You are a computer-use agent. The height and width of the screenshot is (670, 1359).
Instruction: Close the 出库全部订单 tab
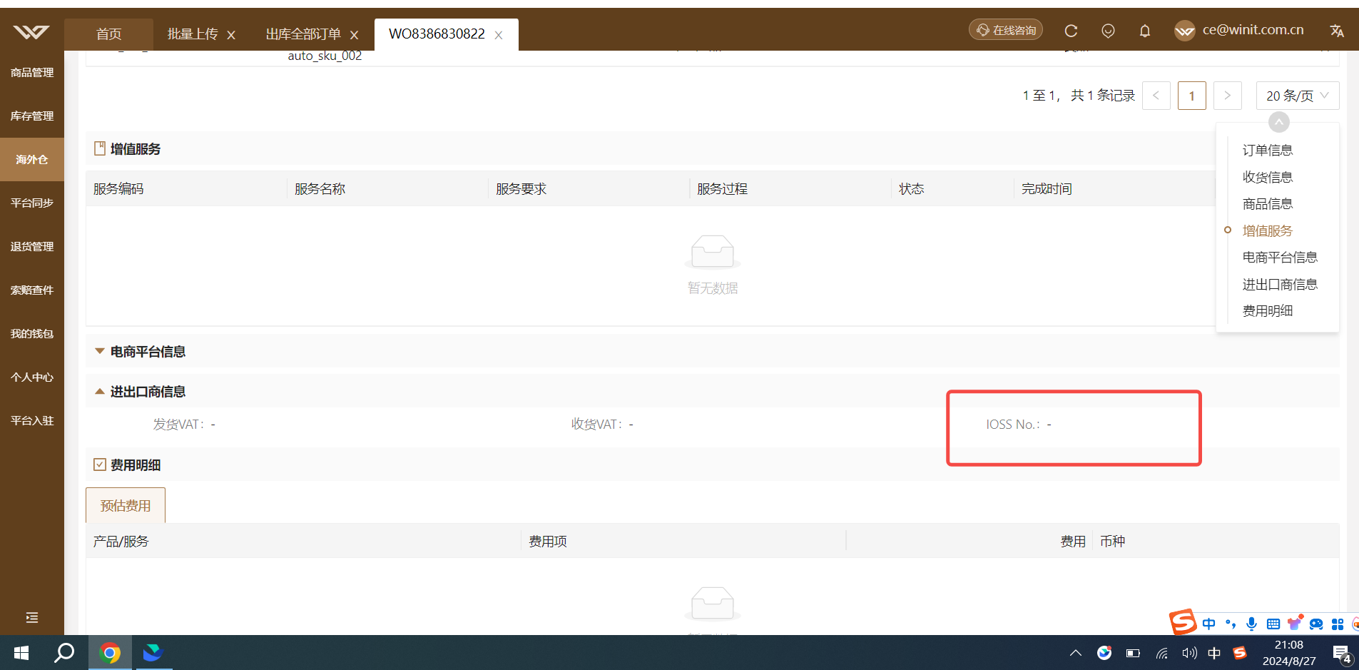click(x=354, y=35)
